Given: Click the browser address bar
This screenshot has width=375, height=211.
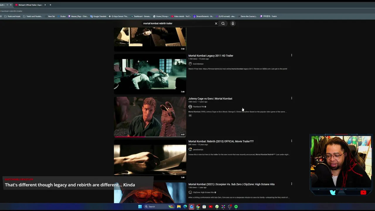Looking at the screenshot, I should point(187,11).
